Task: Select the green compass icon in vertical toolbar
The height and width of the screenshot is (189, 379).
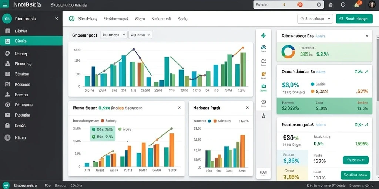Action: click(x=264, y=35)
